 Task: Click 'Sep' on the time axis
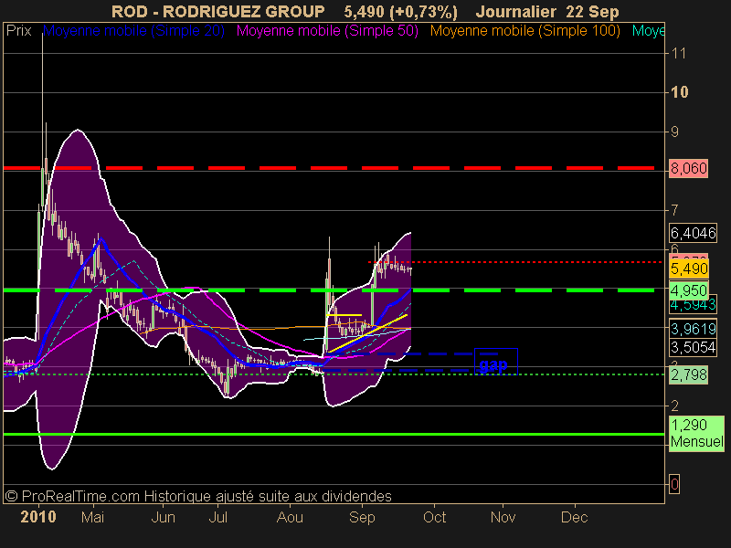[362, 517]
